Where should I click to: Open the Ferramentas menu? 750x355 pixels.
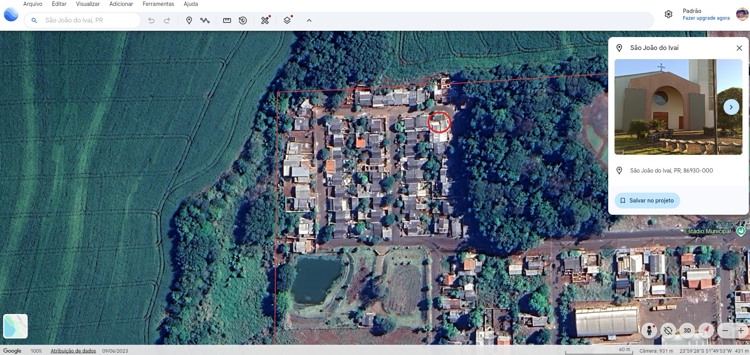158,4
